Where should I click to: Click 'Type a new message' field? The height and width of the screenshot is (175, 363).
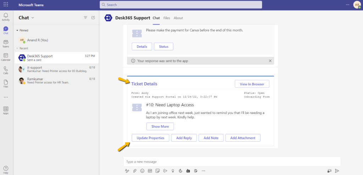click(232, 162)
